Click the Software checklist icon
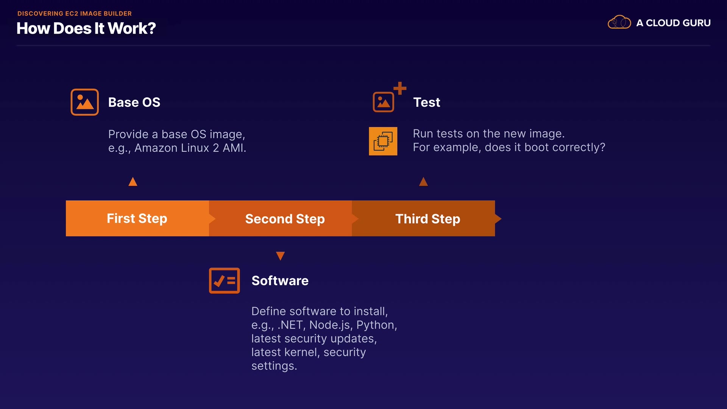 point(224,281)
